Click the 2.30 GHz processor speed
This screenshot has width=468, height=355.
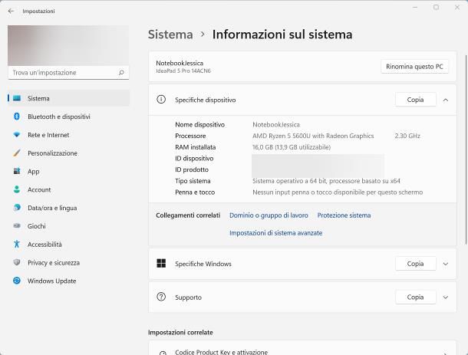pyautogui.click(x=407, y=136)
